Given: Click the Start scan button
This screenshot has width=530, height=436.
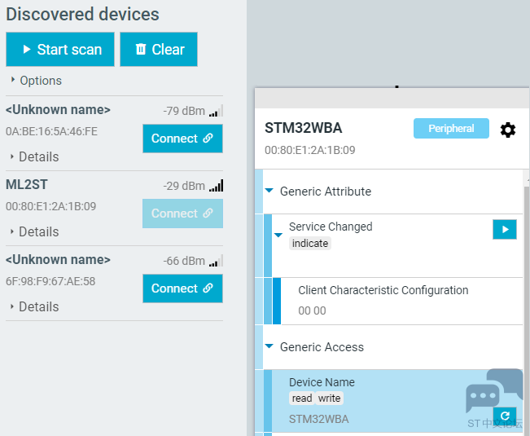Looking at the screenshot, I should [x=60, y=50].
